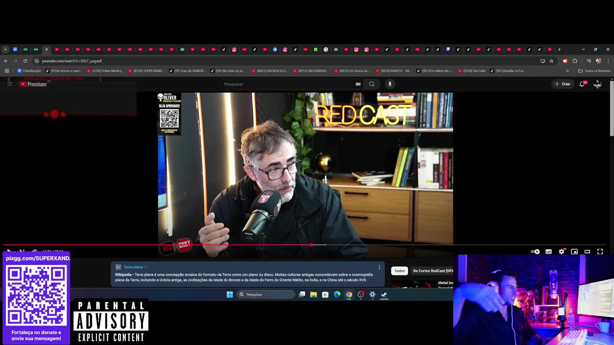614x345 pixels.
Task: Open the on-screen keyboard icon in search box
Action: (x=358, y=84)
